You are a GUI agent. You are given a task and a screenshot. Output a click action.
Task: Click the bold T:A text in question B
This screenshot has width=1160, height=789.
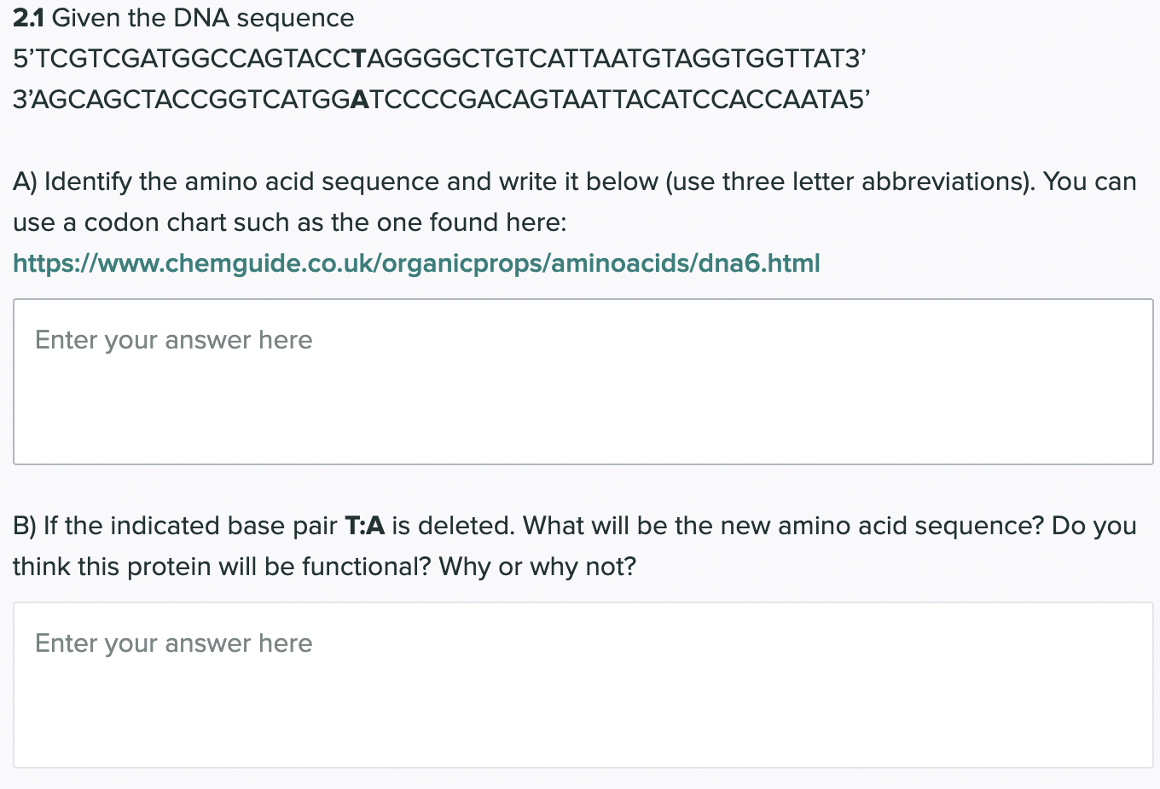364,526
